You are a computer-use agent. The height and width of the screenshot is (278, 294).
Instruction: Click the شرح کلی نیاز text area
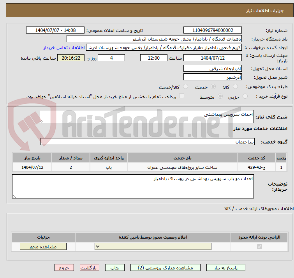coord(147,117)
